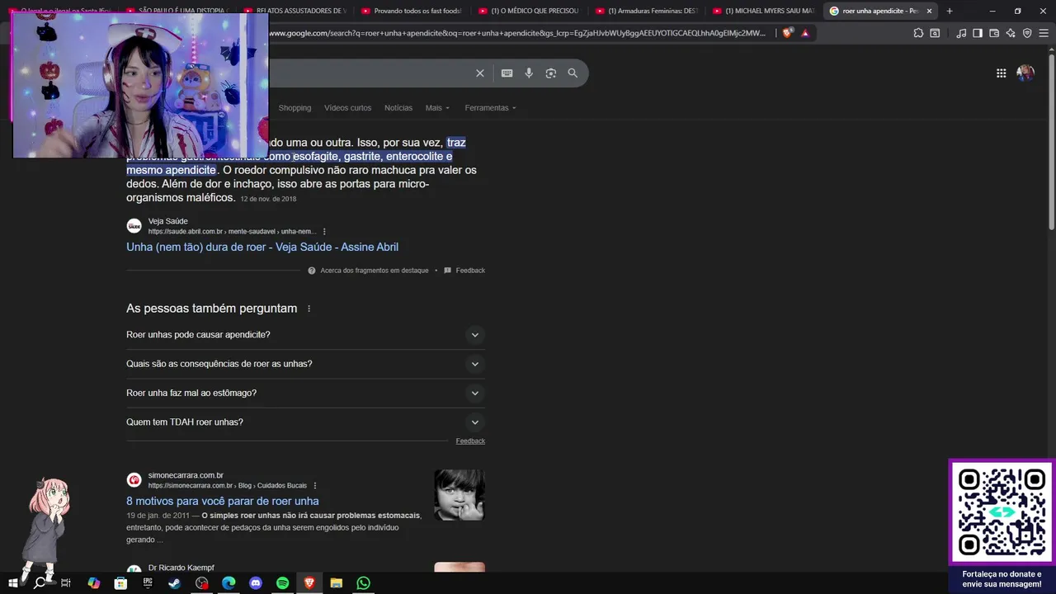Open Discord from the taskbar
The width and height of the screenshot is (1056, 594).
(256, 583)
